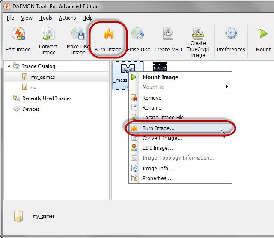The image size is (274, 238).
Task: Click the my_games label in bottom pane
Action: coord(44,216)
